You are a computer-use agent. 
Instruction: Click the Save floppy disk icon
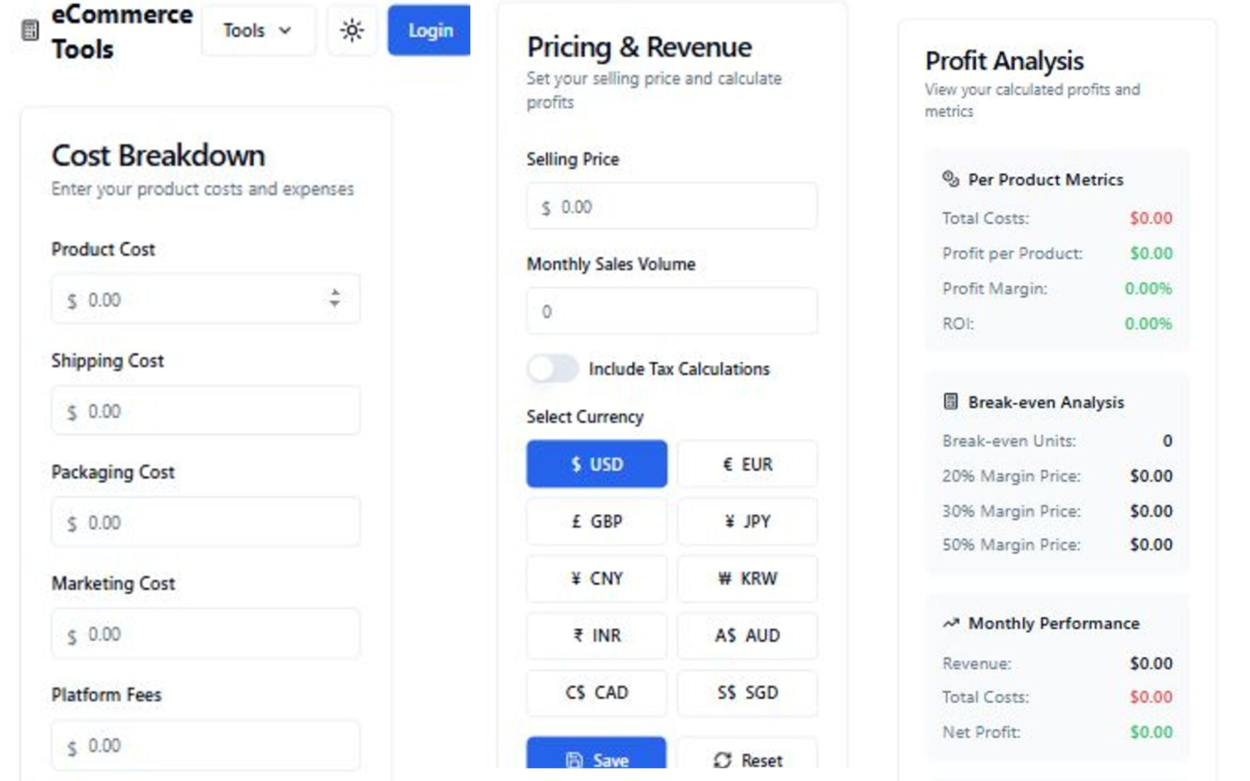click(x=574, y=759)
